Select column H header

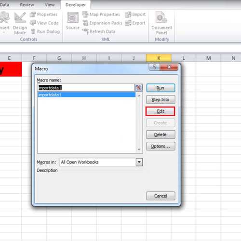(x=84, y=58)
